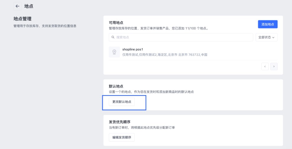Click the shopline pos1 address line
Viewport: 292px width, 149px height.
point(165,54)
